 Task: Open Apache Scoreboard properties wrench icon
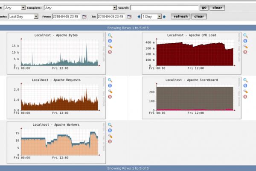[245, 91]
